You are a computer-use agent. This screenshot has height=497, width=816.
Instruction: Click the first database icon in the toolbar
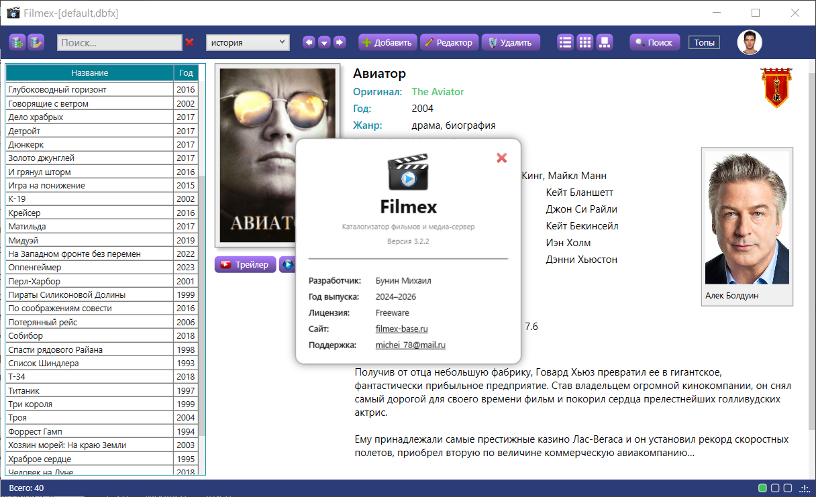(x=17, y=42)
